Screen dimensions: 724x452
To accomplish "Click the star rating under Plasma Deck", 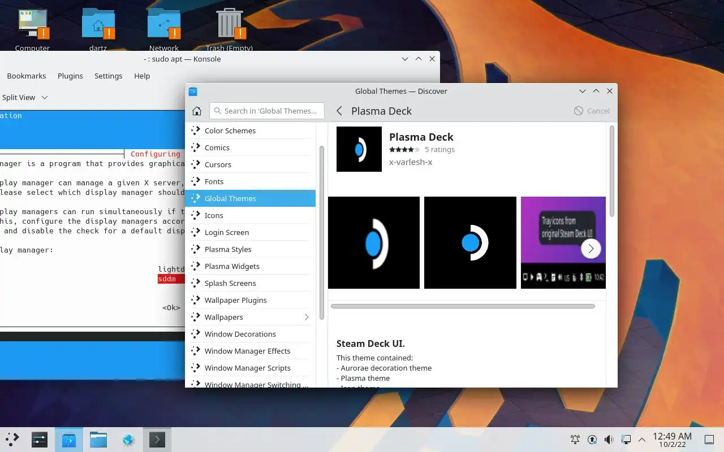I will [x=404, y=150].
